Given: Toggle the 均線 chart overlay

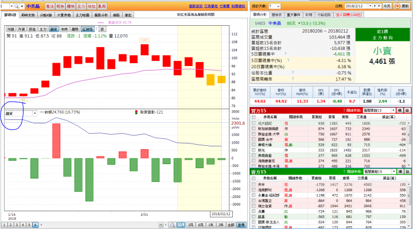Looking at the screenshot, I should click(10, 29).
